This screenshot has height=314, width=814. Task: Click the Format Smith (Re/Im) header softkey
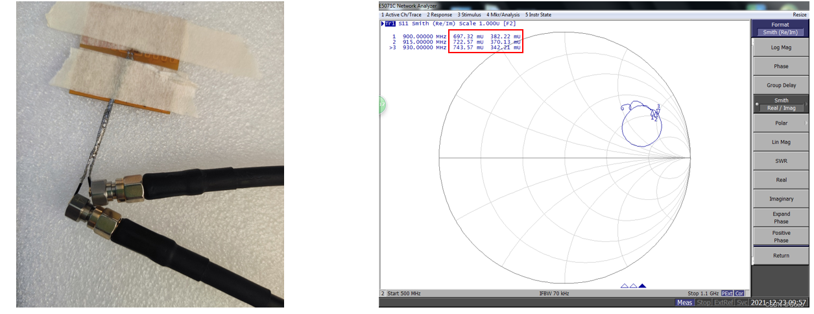781,28
